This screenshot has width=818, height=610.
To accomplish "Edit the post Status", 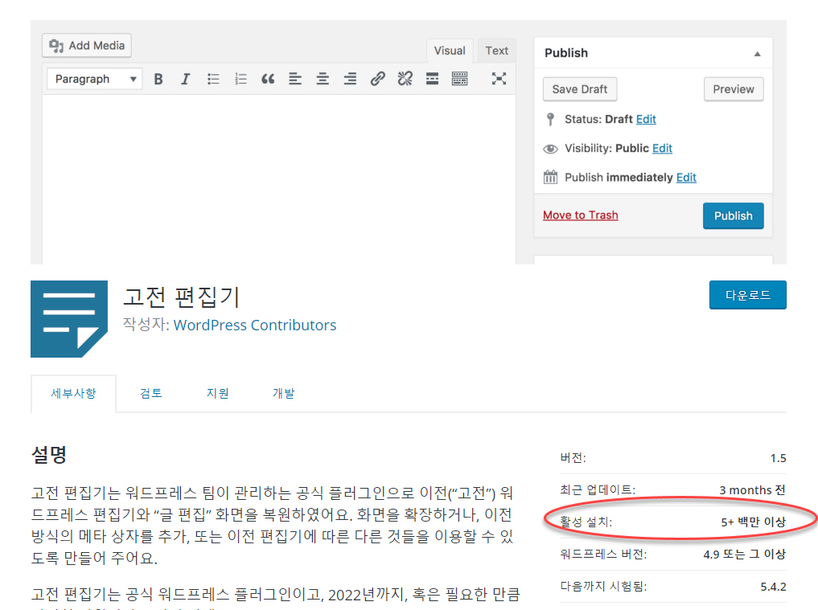I will (x=646, y=120).
